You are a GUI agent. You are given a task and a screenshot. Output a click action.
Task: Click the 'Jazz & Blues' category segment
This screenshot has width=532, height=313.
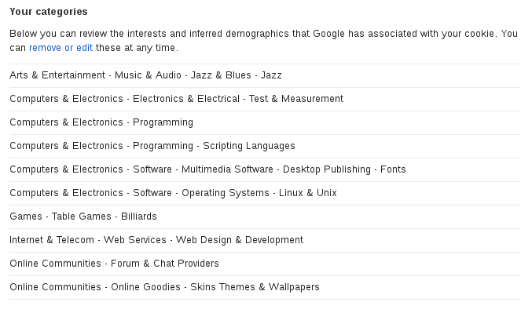pos(221,75)
